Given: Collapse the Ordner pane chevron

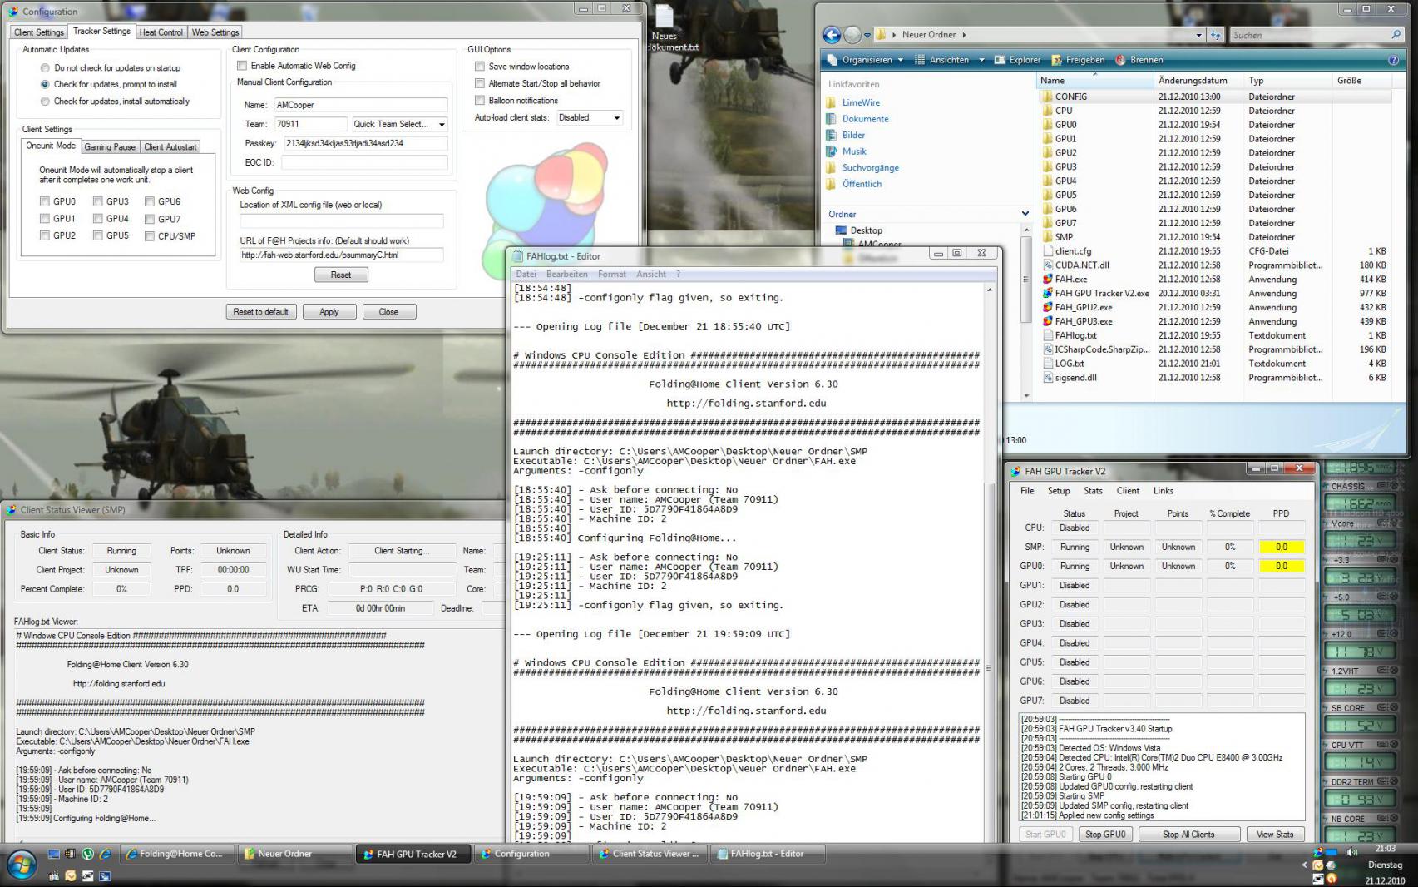Looking at the screenshot, I should click(1025, 214).
